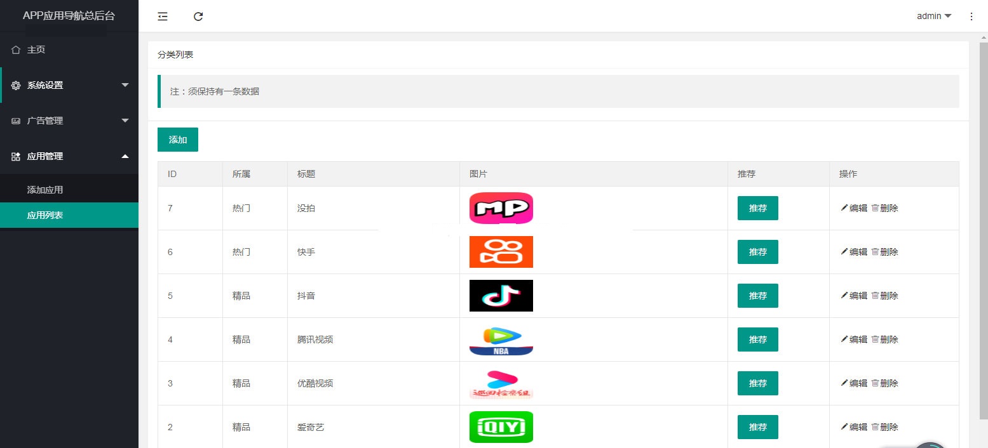
Task: Click the trash delete icon for 快手
Action: tap(875, 252)
